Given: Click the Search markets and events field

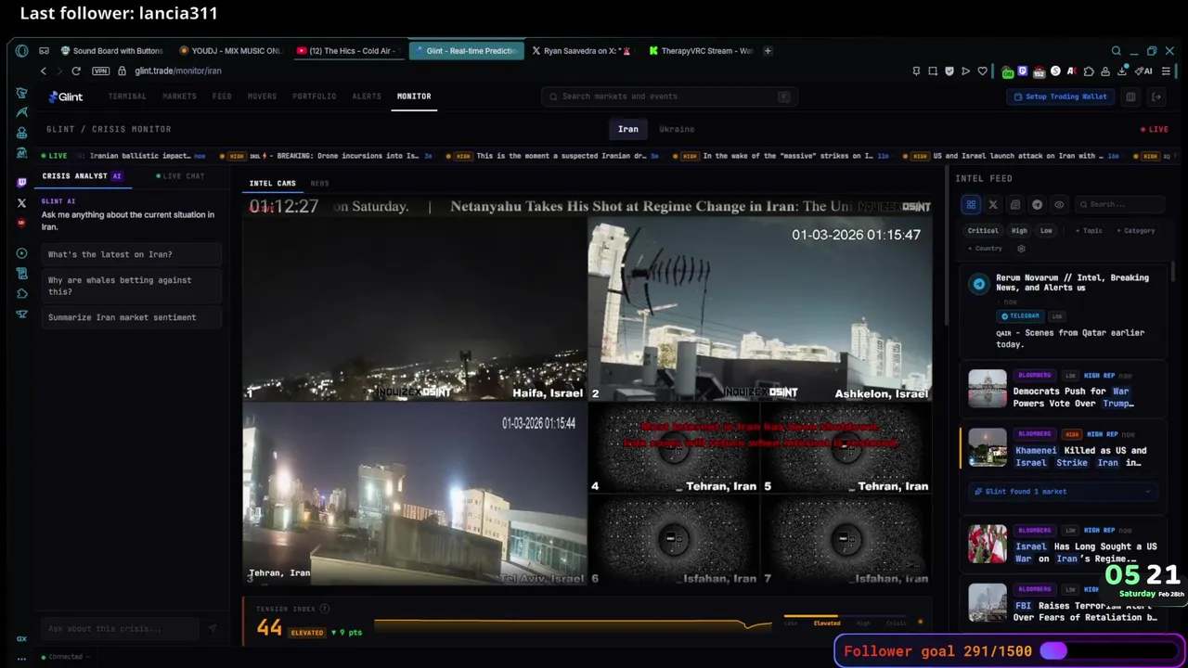Looking at the screenshot, I should [x=669, y=96].
